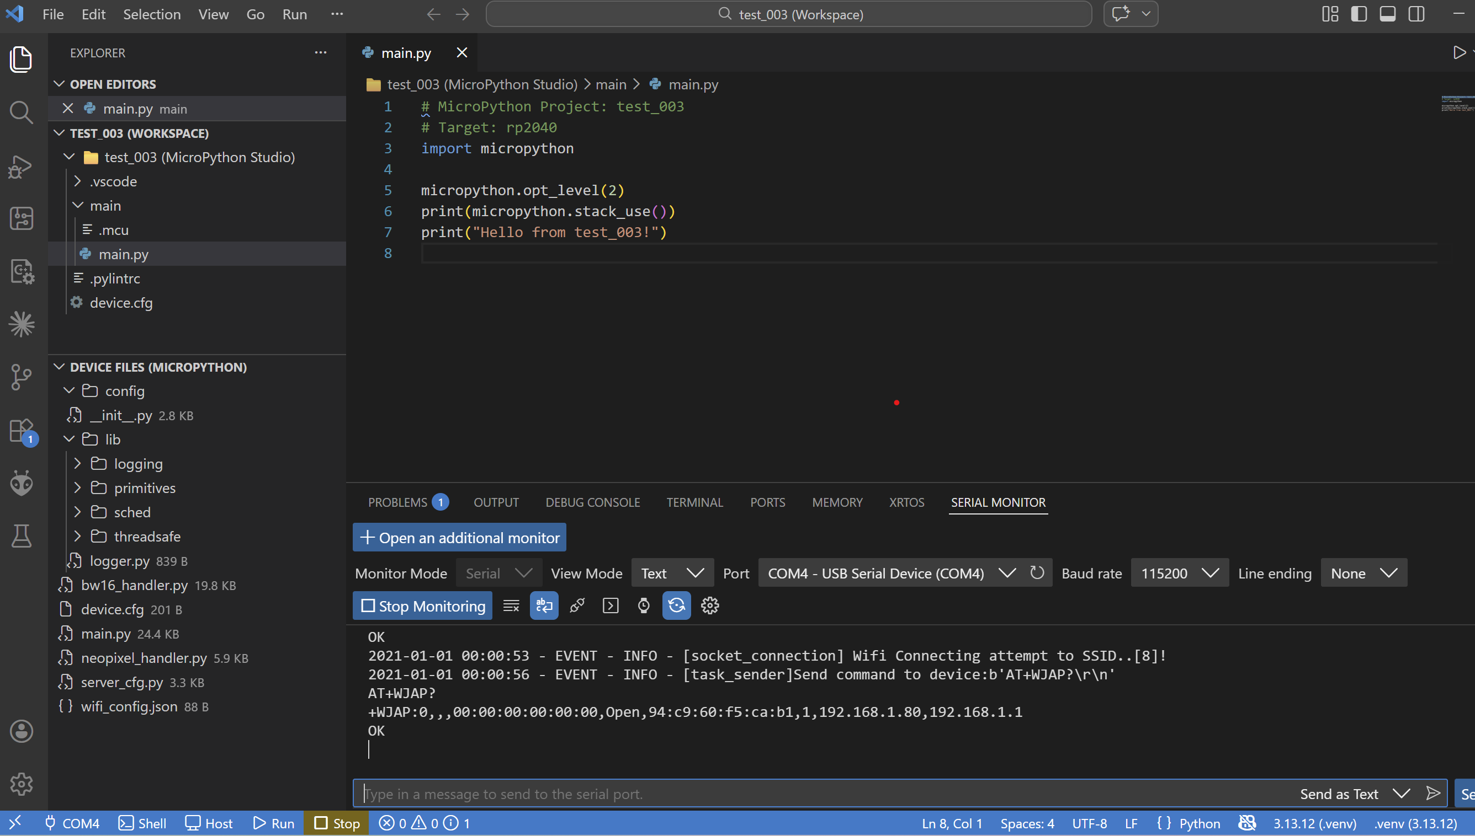Open remote window indicator in status bar
The height and width of the screenshot is (836, 1475).
[x=15, y=823]
